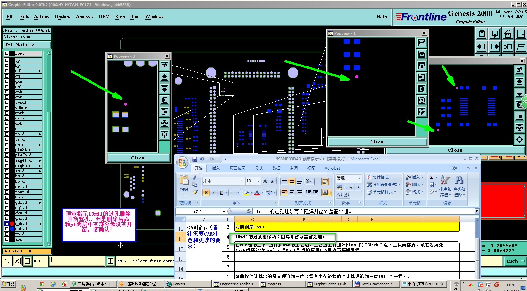
Task: Click the Merge and Center icon
Action: 325,192
